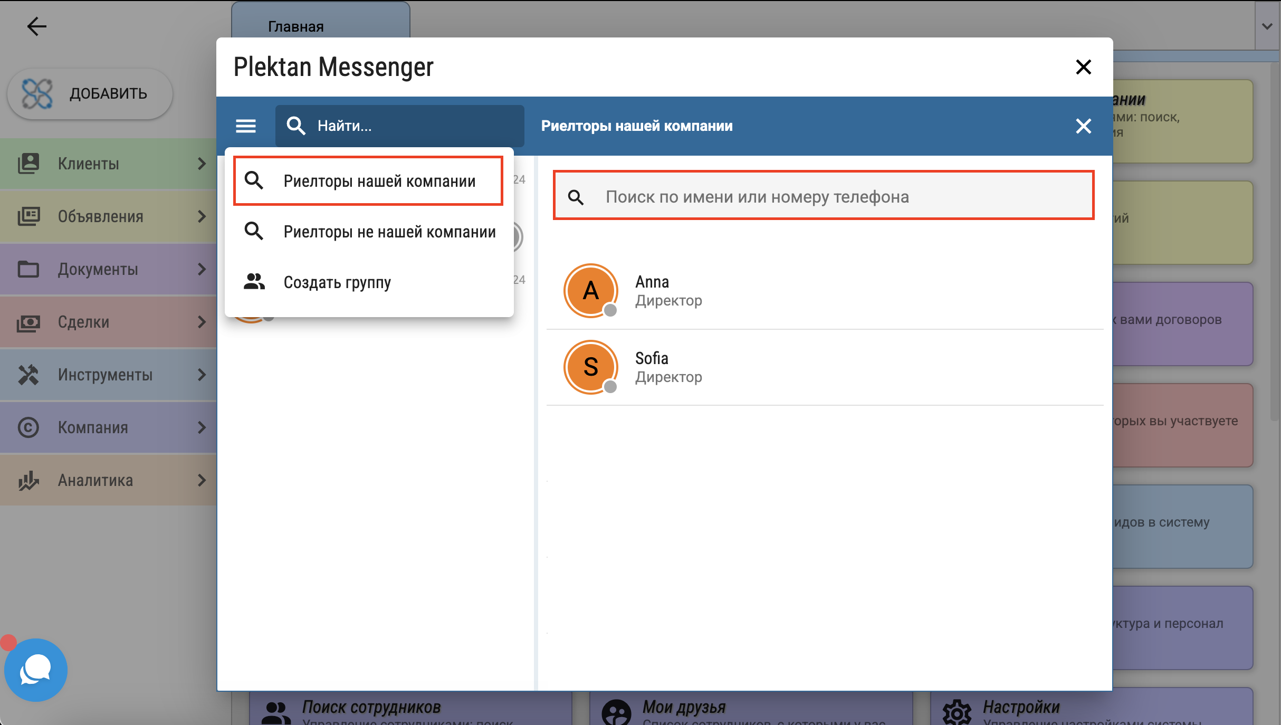Viewport: 1281px width, 725px height.
Task: Click the back arrow icon
Action: pos(36,26)
